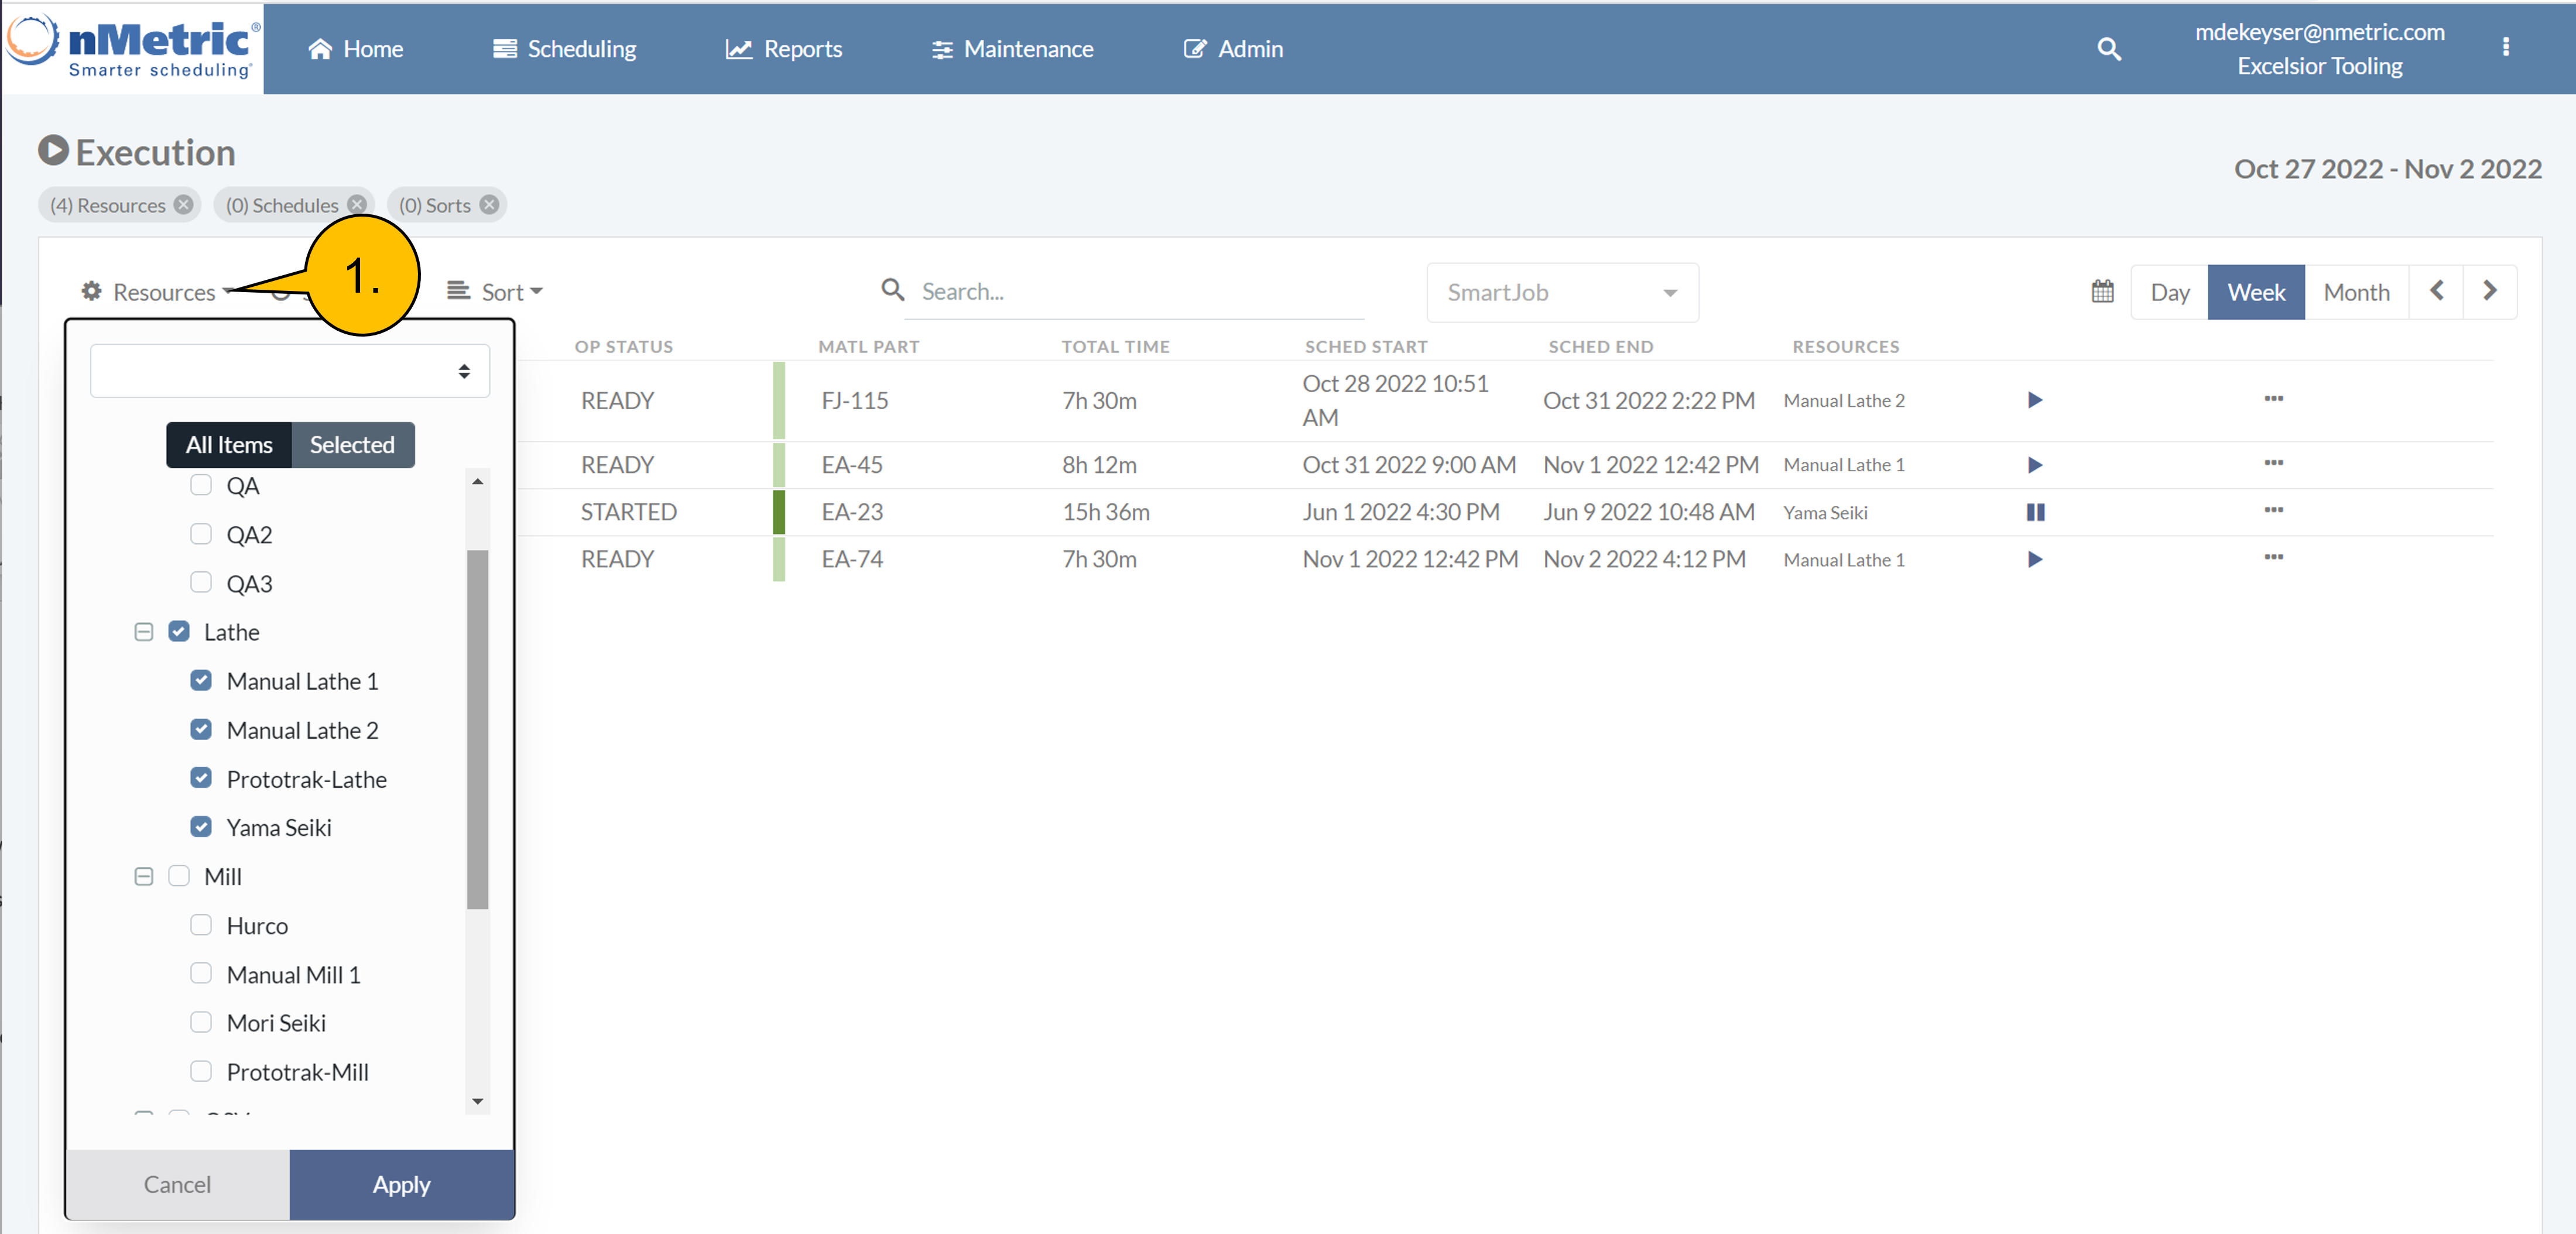Go to previous week arrow
Image resolution: width=2576 pixels, height=1234 pixels.
click(x=2436, y=292)
